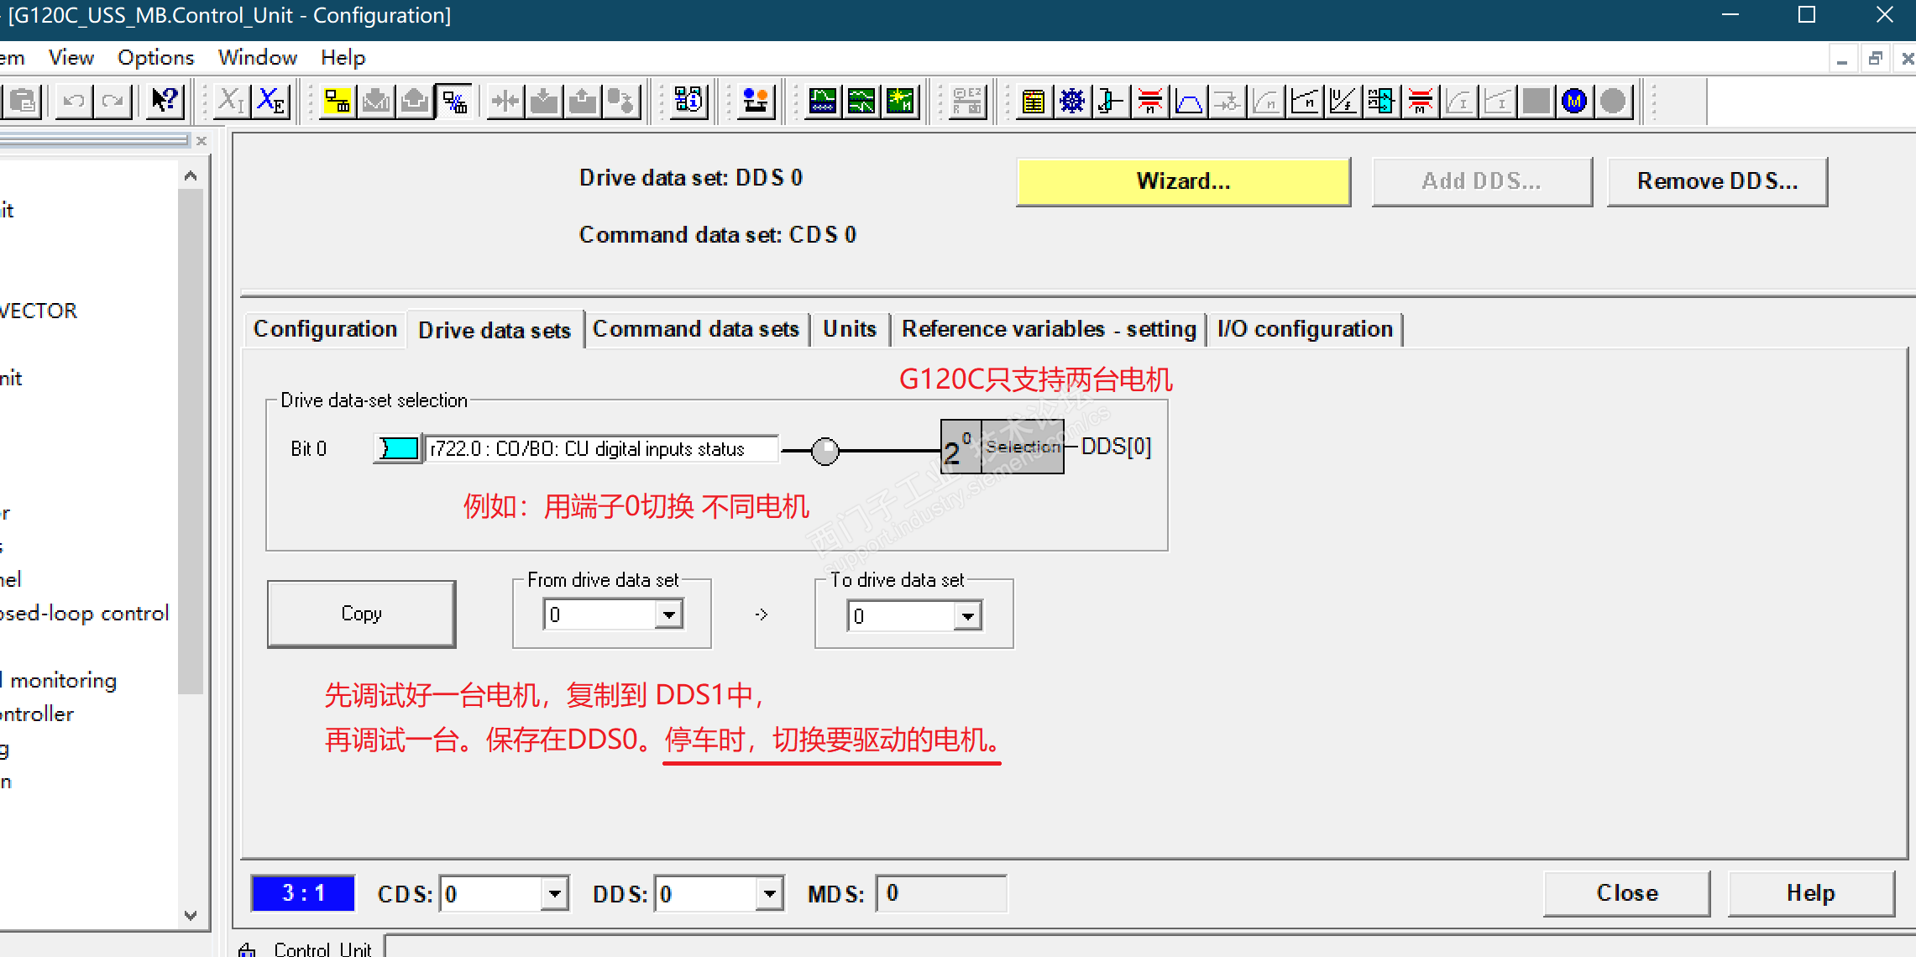Viewport: 1916px width, 957px height.
Task: Open the expert list icon (blue XE)
Action: click(270, 102)
